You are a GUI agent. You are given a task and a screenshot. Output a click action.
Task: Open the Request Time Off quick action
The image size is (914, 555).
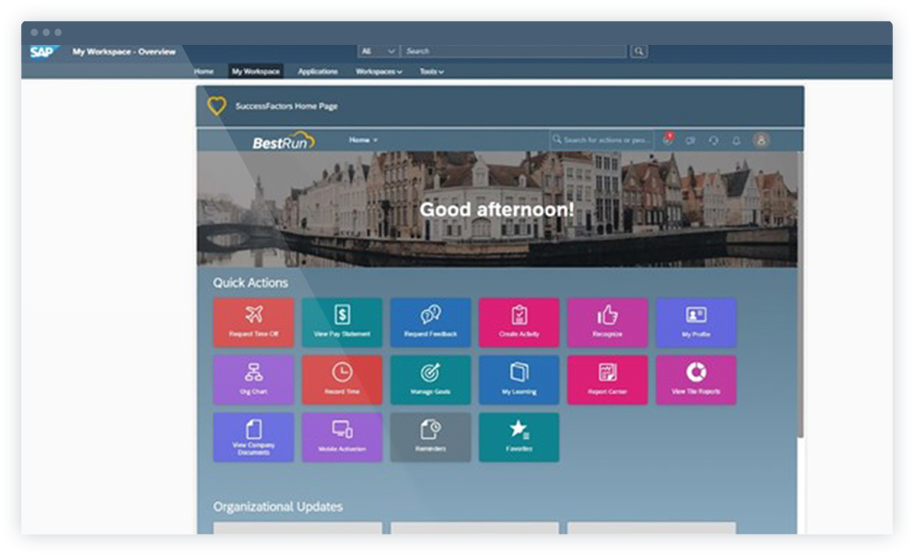pos(253,322)
